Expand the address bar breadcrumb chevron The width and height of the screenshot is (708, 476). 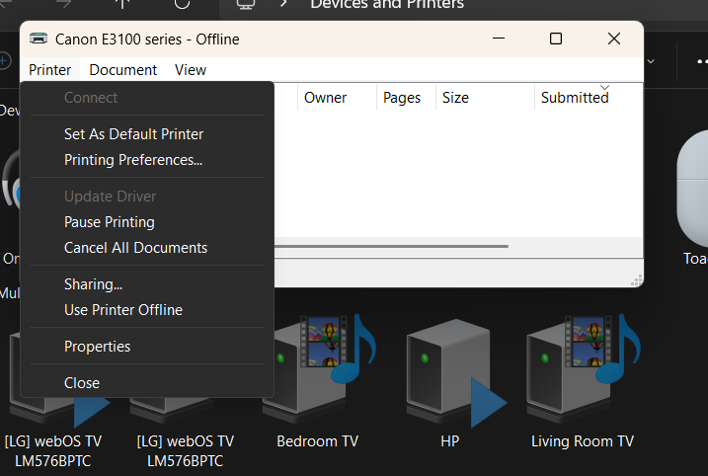tap(283, 4)
